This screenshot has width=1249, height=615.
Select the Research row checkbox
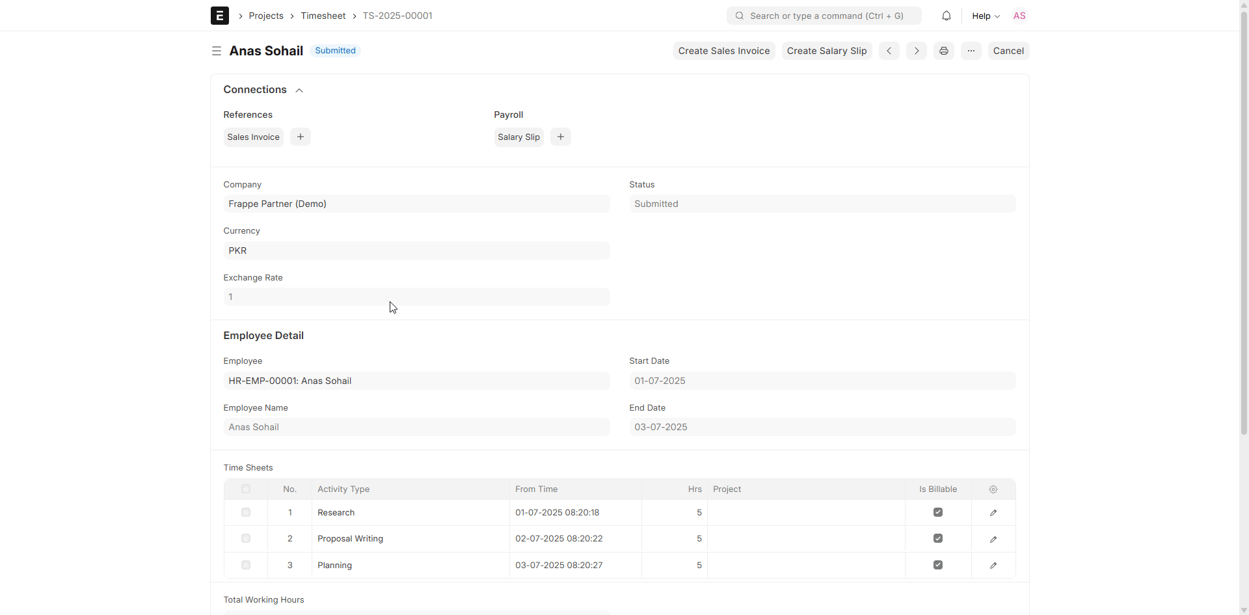pyautogui.click(x=246, y=513)
